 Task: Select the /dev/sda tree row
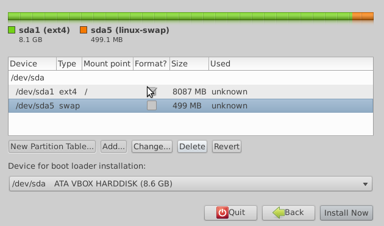click(x=191, y=78)
